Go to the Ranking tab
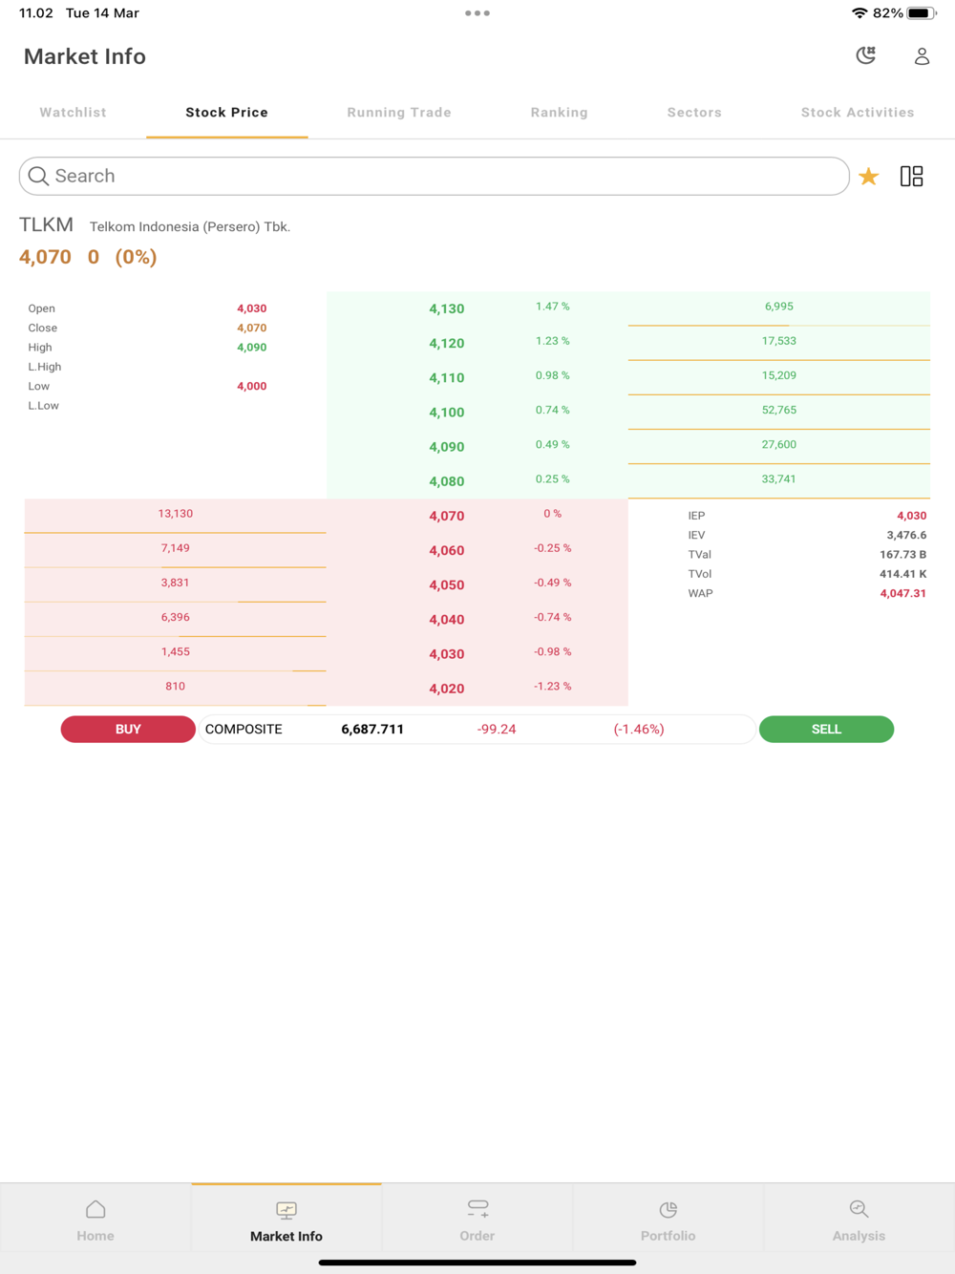Viewport: 955px width, 1274px height. (560, 112)
